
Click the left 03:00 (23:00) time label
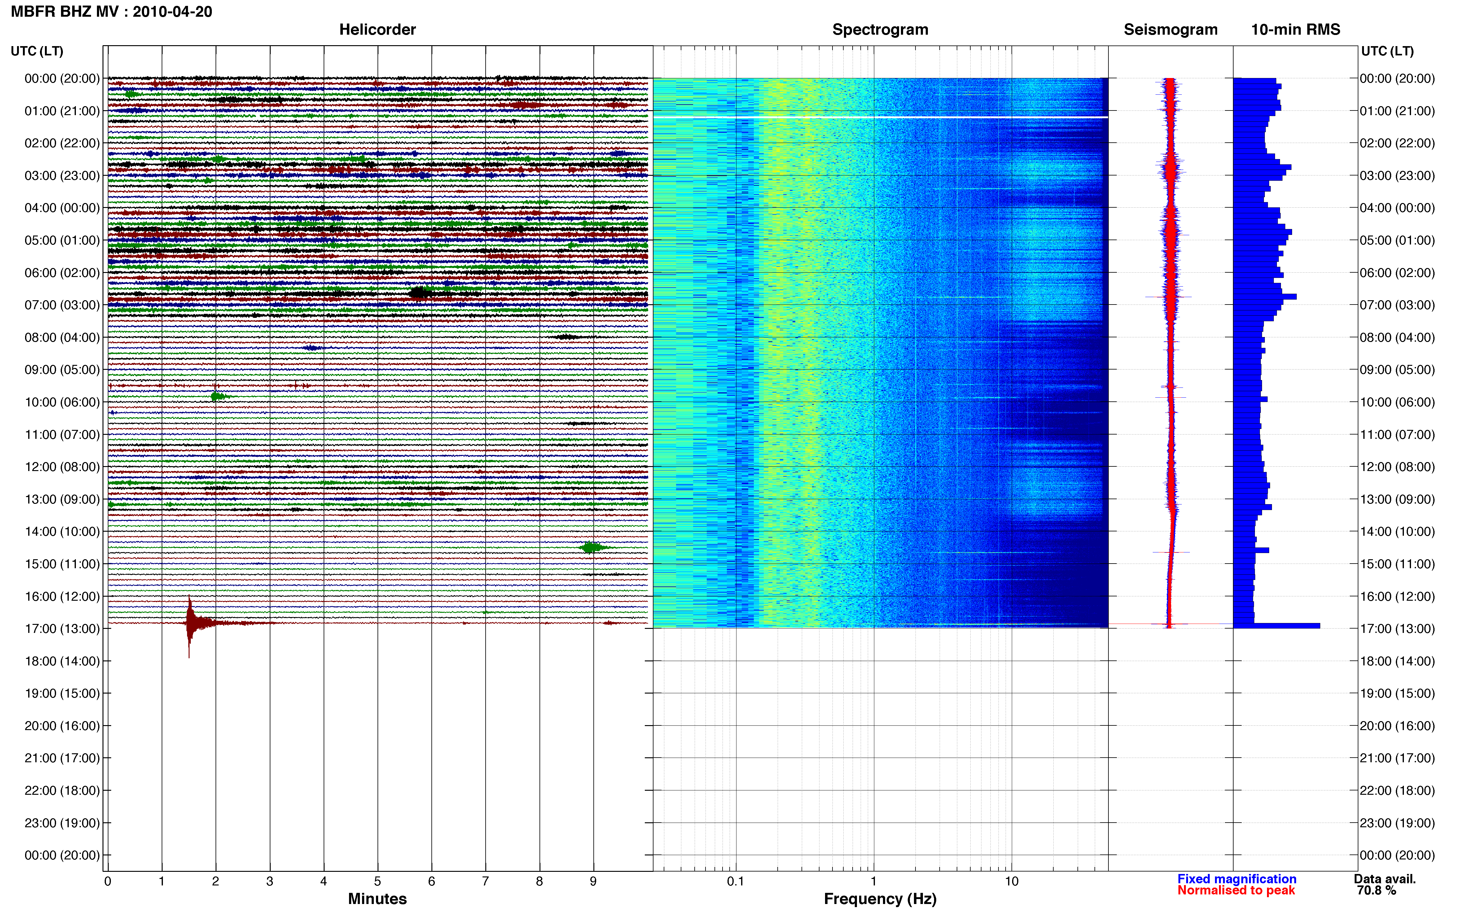tap(62, 176)
